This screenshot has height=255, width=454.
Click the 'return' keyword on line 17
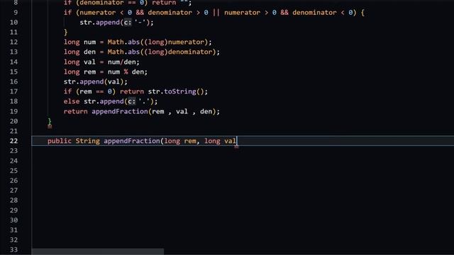132,91
